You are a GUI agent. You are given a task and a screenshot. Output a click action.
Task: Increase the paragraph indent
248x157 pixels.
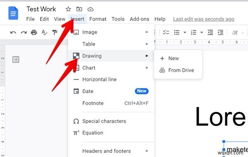(x=220, y=32)
